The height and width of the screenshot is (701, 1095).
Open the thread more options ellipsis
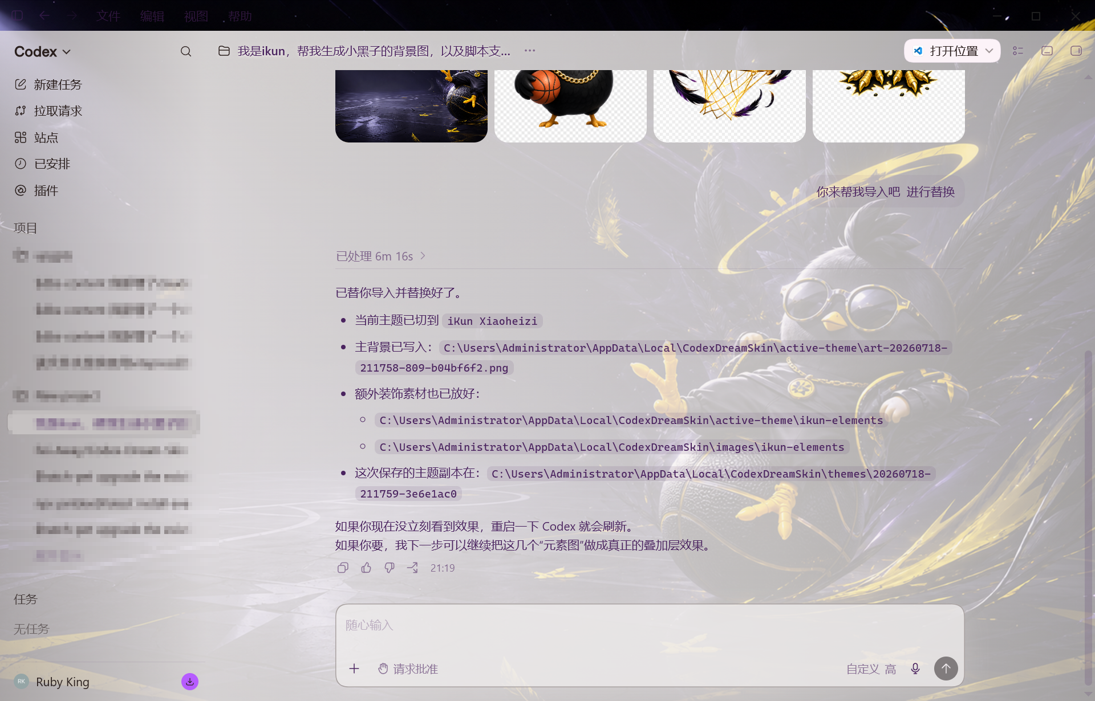coord(530,50)
